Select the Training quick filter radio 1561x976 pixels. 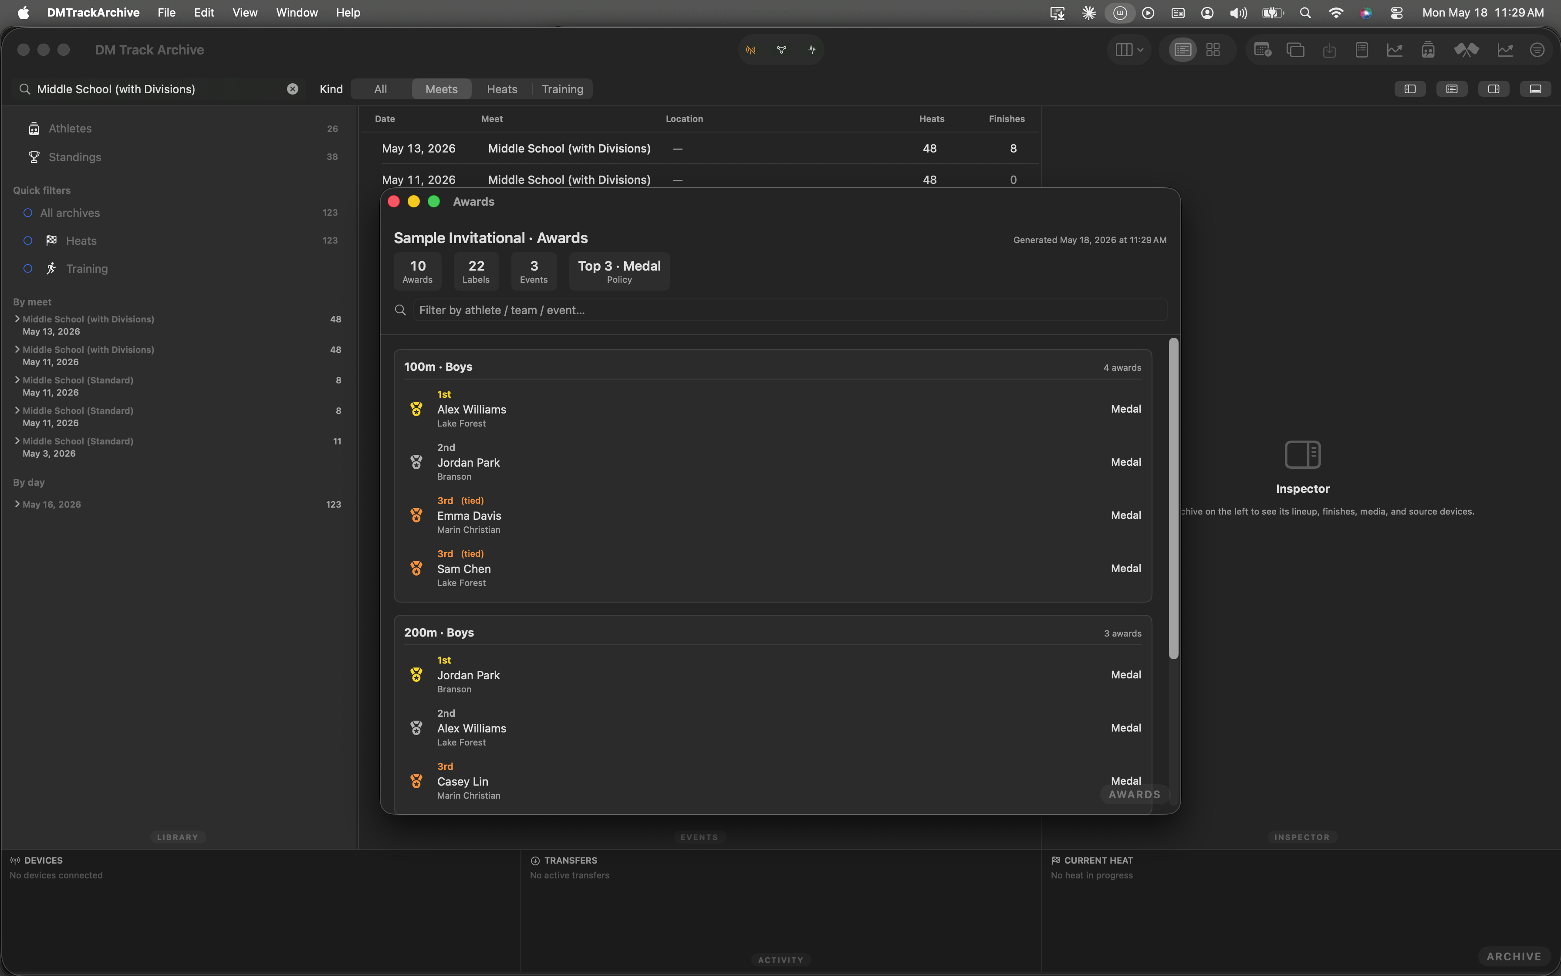[x=28, y=268]
